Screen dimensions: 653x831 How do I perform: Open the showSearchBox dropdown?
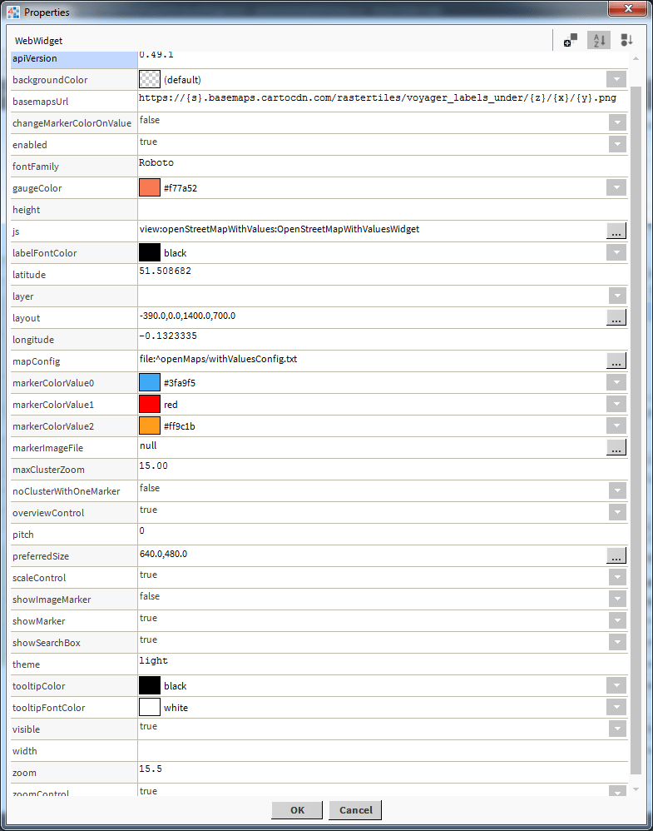pyautogui.click(x=617, y=642)
